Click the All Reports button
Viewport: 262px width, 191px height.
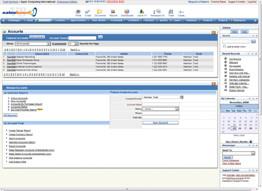[10, 115]
